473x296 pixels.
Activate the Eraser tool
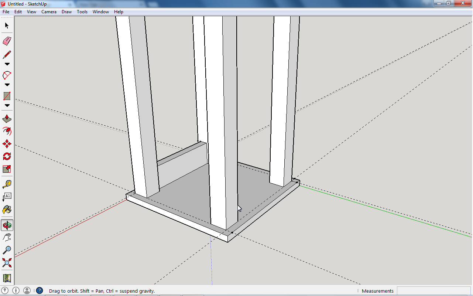pyautogui.click(x=6, y=41)
